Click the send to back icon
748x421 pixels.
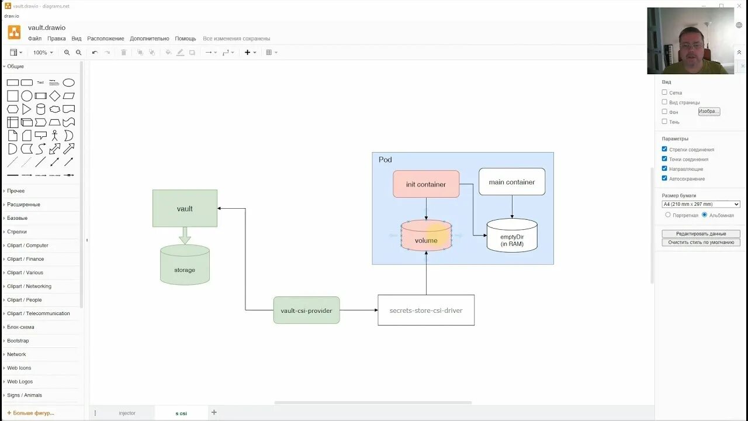pos(152,53)
